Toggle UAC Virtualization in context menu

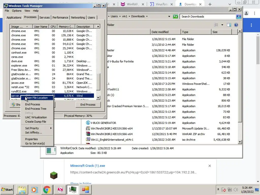click(x=36, y=117)
